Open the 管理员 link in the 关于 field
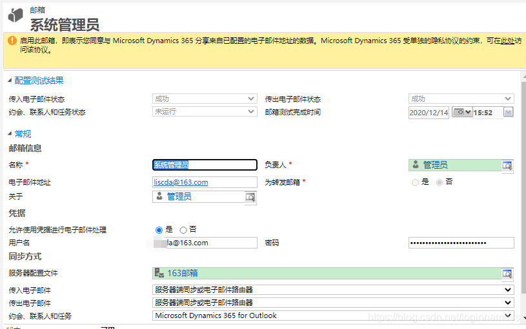 coord(179,196)
